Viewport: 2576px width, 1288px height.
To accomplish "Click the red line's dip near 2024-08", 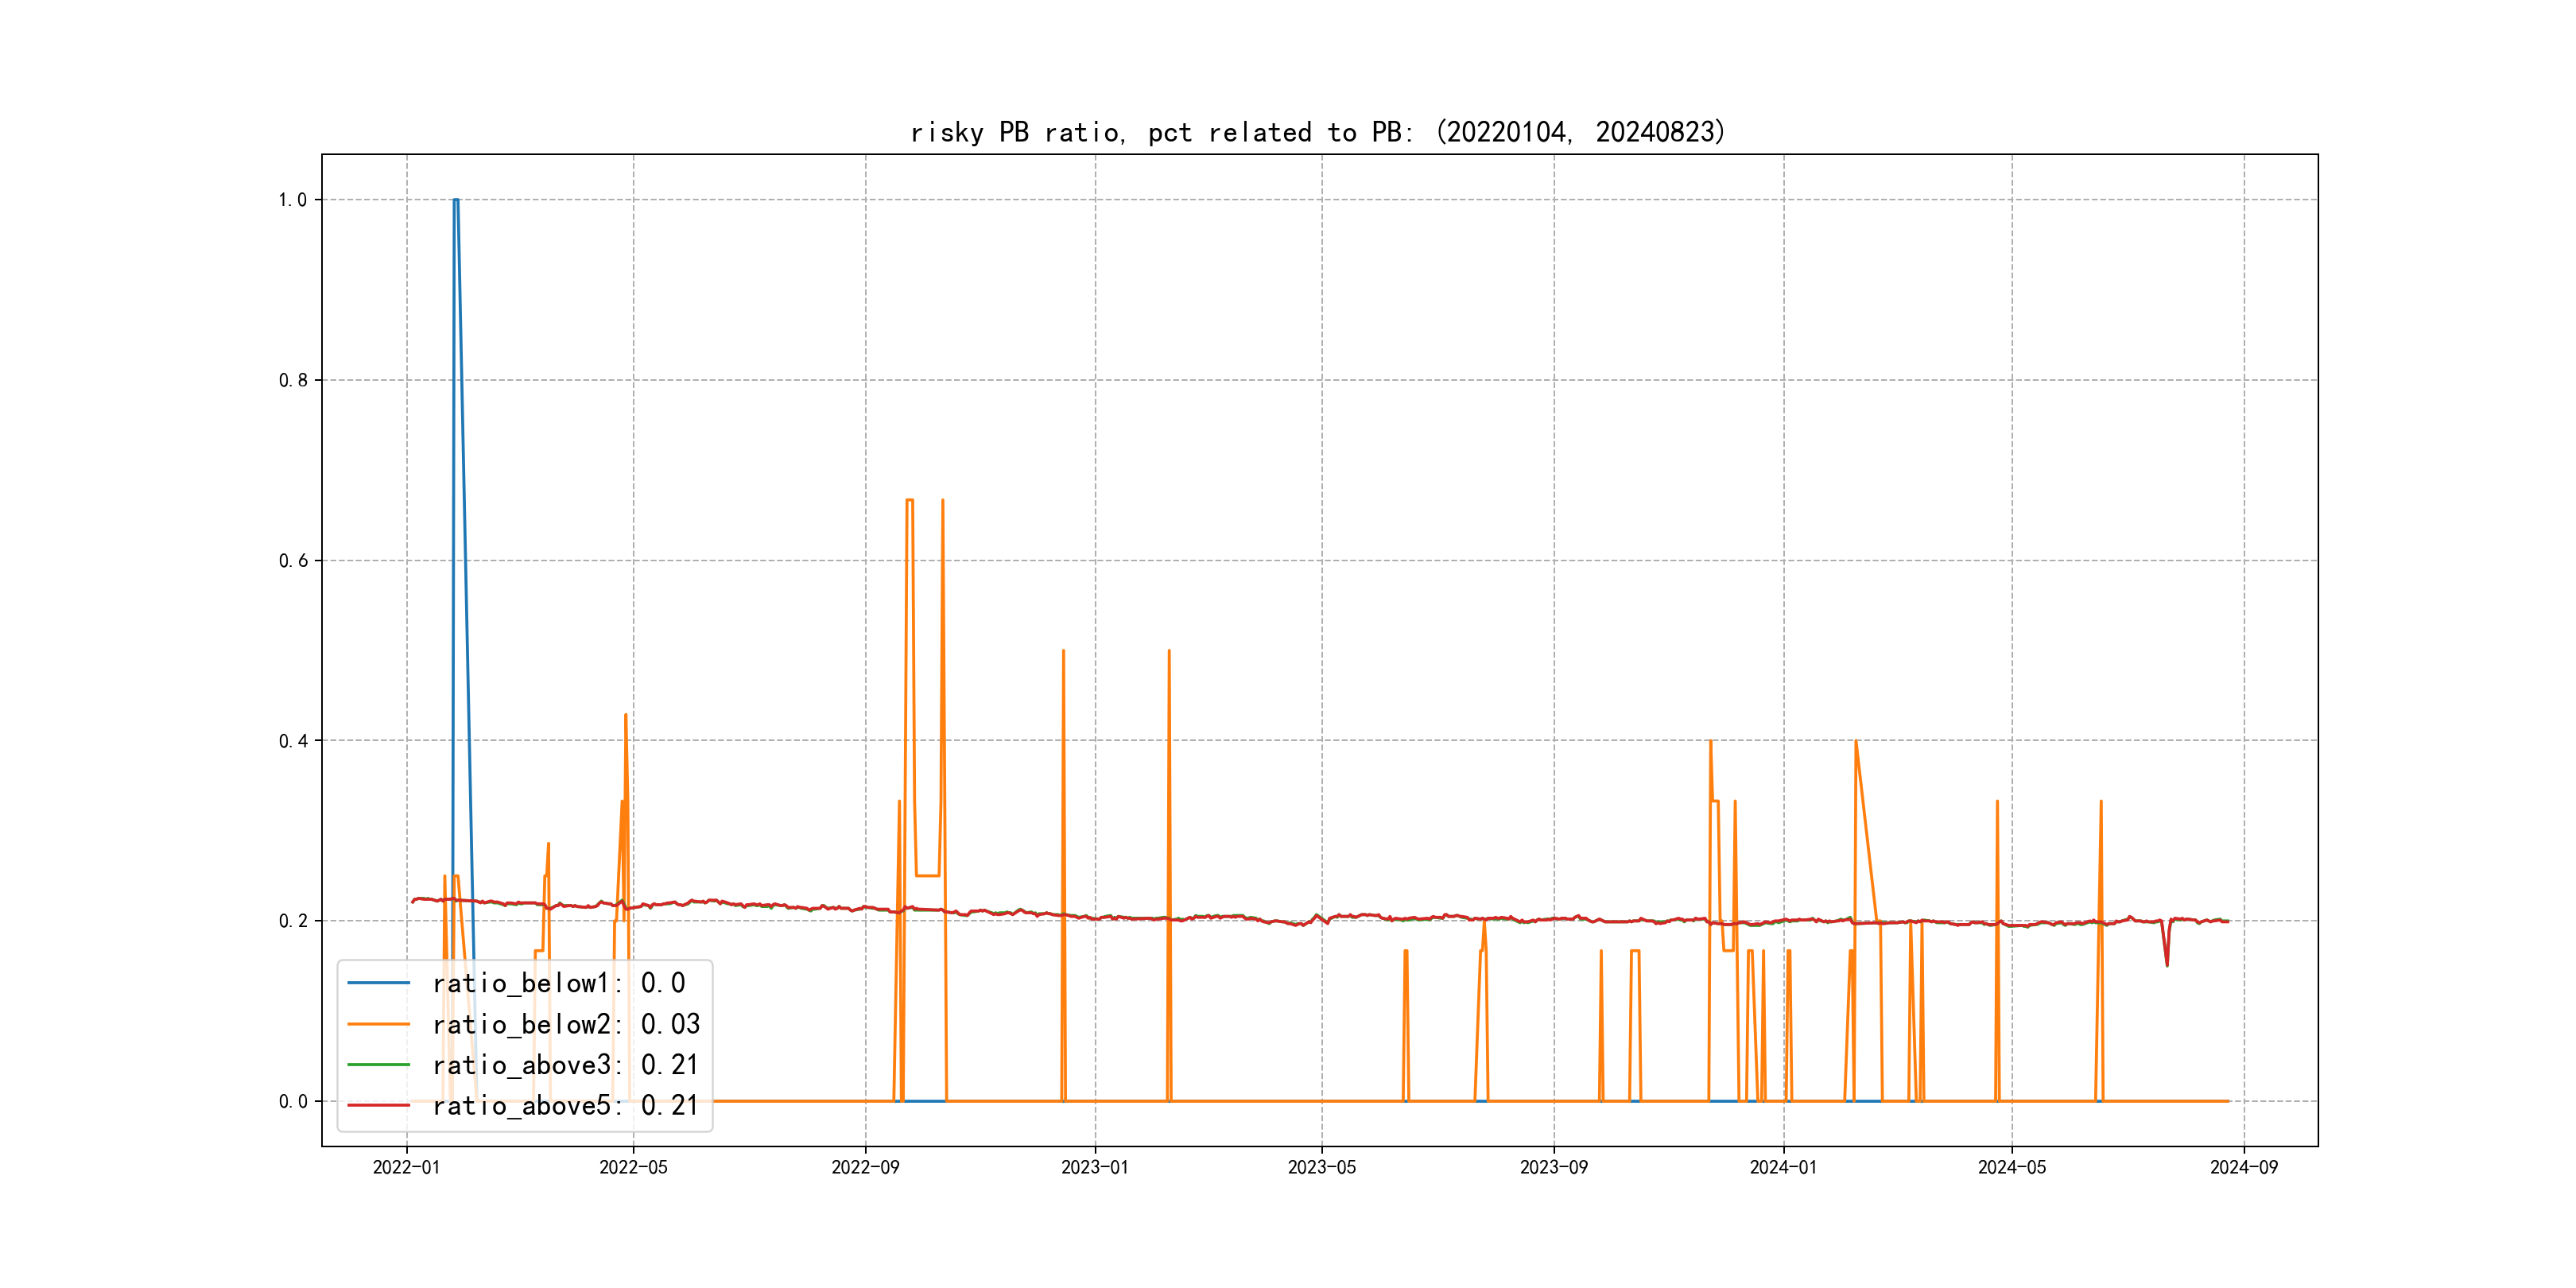I will [x=2167, y=963].
